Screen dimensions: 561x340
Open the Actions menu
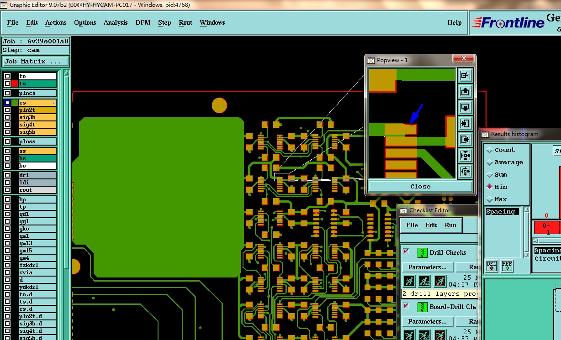[56, 22]
